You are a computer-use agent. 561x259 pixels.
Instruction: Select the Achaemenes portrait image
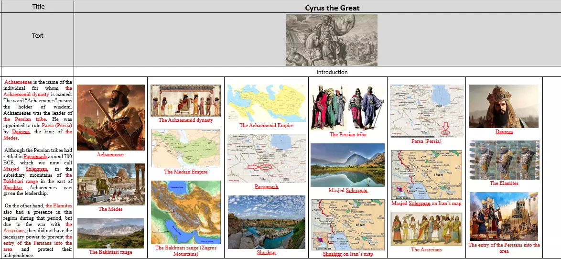(111, 118)
